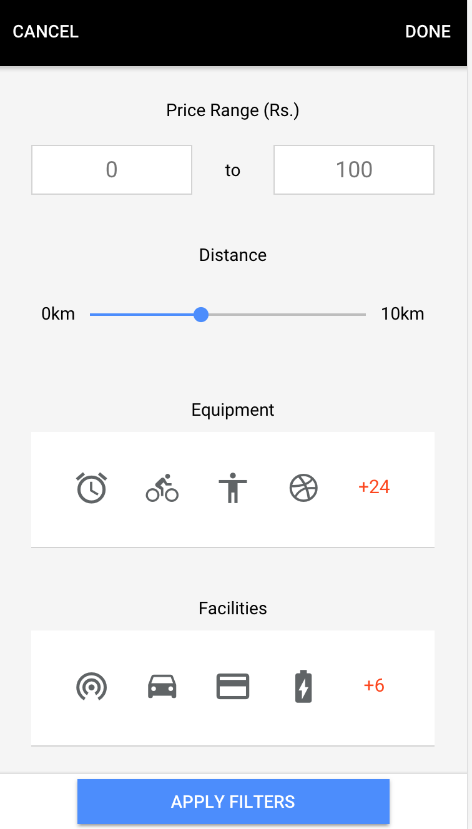
Task: Tap DONE in the top bar
Action: [428, 32]
